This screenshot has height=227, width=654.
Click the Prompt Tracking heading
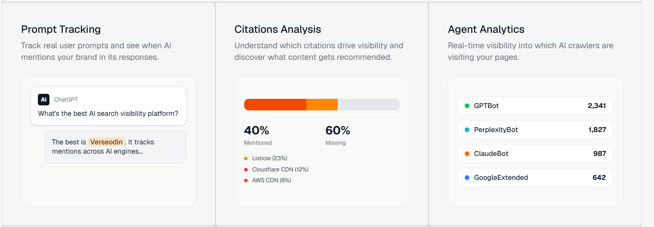61,29
